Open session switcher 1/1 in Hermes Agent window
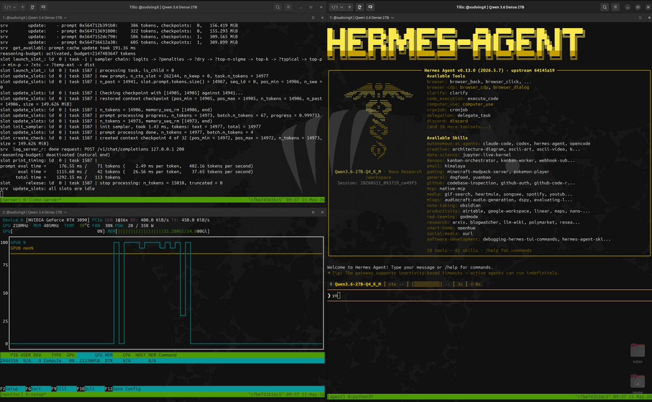Screen dimensions: 652x402 point(337,7)
